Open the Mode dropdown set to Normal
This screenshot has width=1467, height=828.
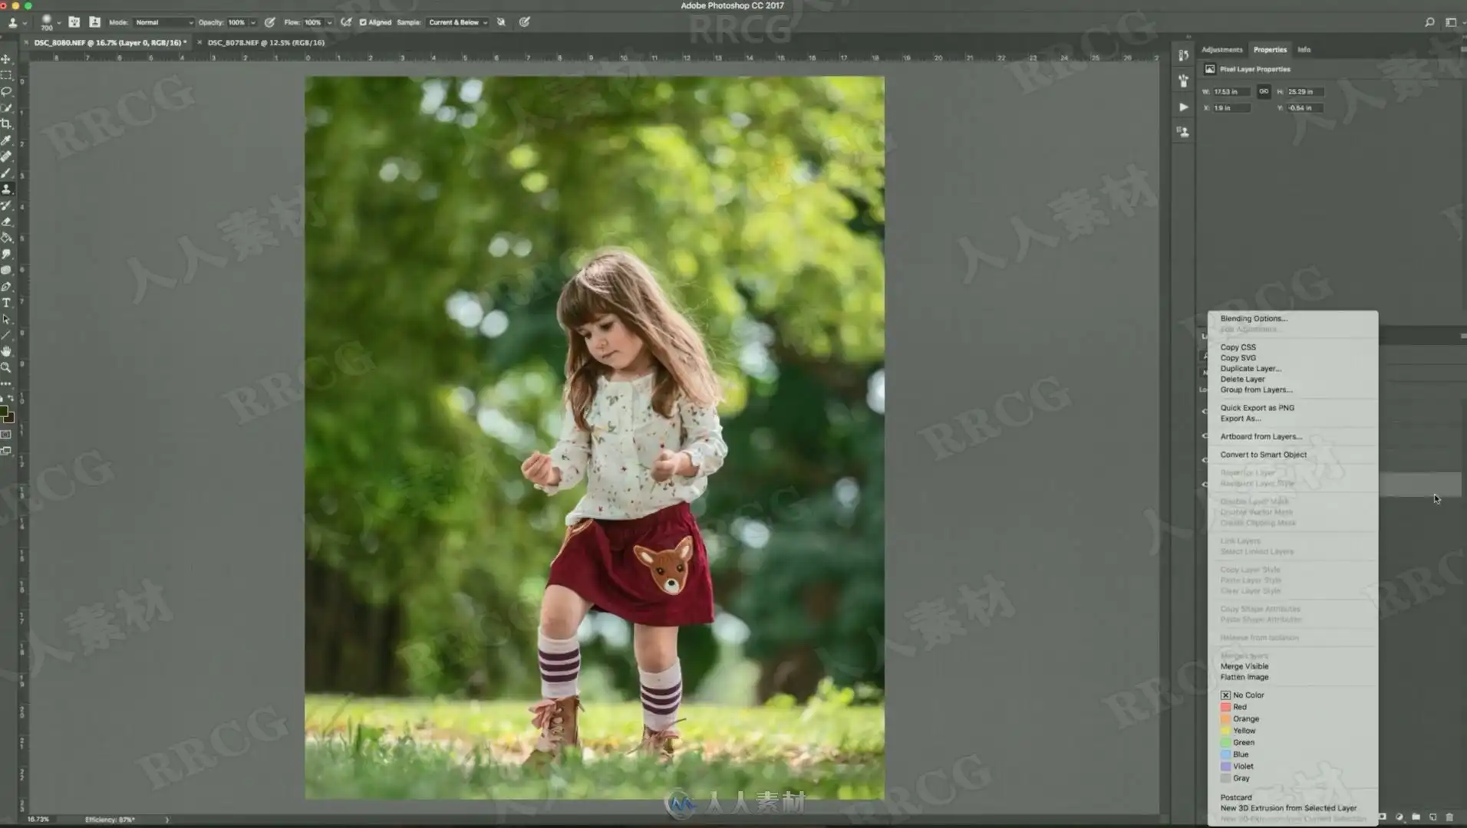tap(163, 22)
